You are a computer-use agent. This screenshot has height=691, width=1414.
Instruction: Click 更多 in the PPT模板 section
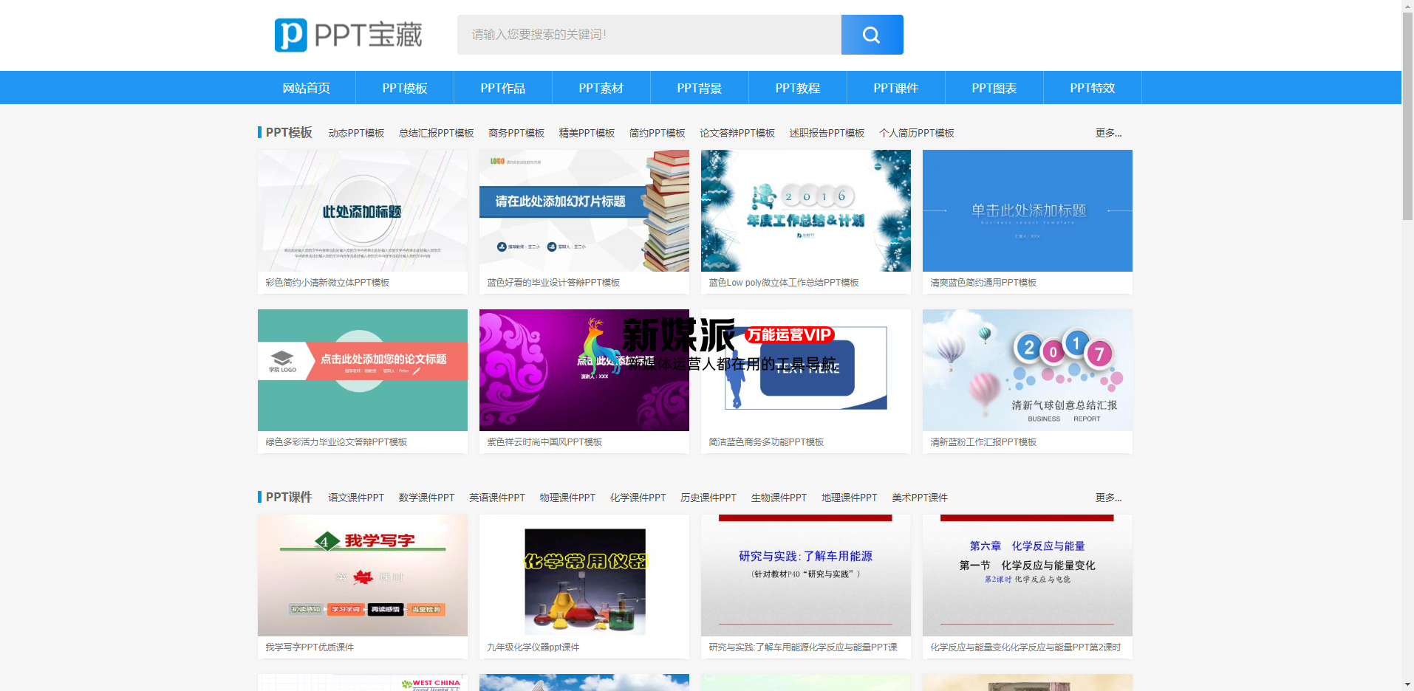click(x=1108, y=133)
